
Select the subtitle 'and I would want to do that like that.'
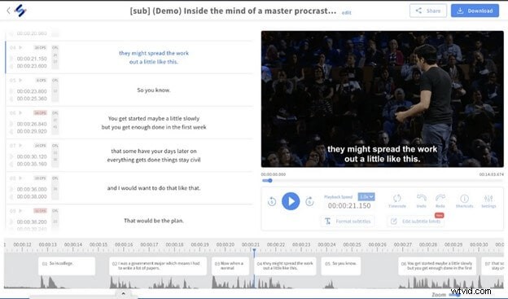(154, 188)
